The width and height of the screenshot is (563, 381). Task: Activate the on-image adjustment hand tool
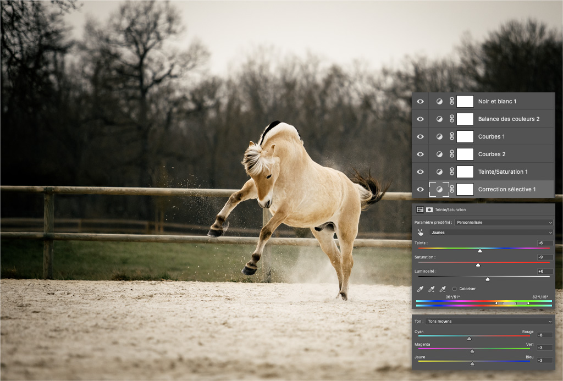click(420, 233)
